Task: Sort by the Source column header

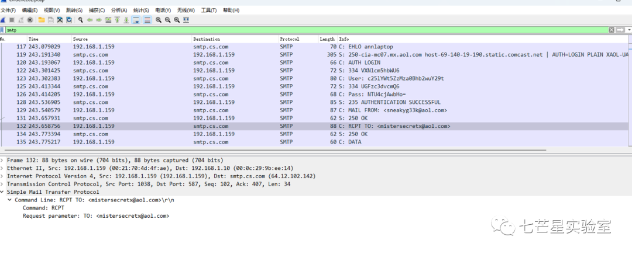Action: tap(132, 39)
